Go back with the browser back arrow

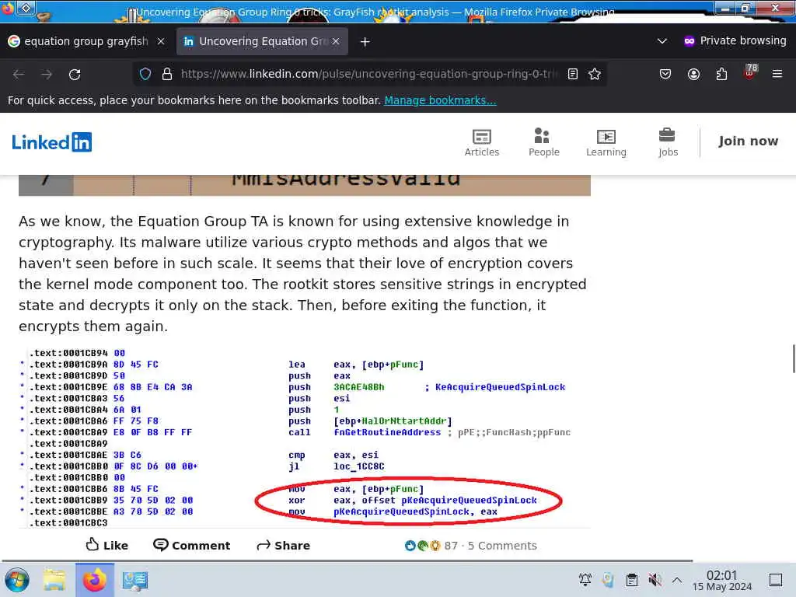(x=19, y=74)
